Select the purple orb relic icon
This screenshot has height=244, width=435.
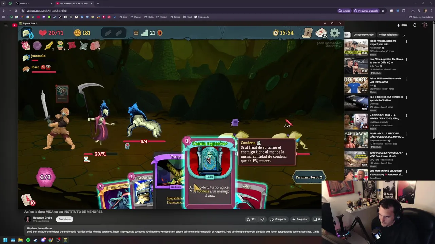[x=37, y=45]
